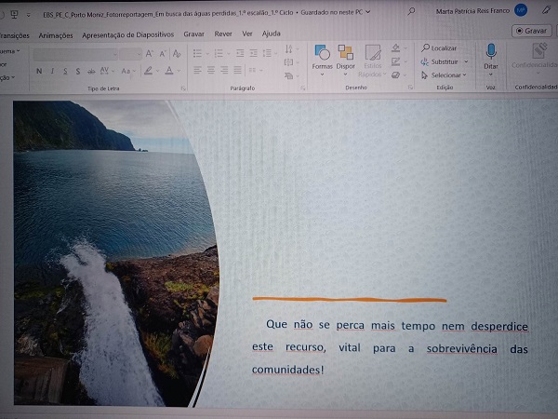Open the Dispor arrange menu
This screenshot has height=419, width=558.
click(346, 61)
